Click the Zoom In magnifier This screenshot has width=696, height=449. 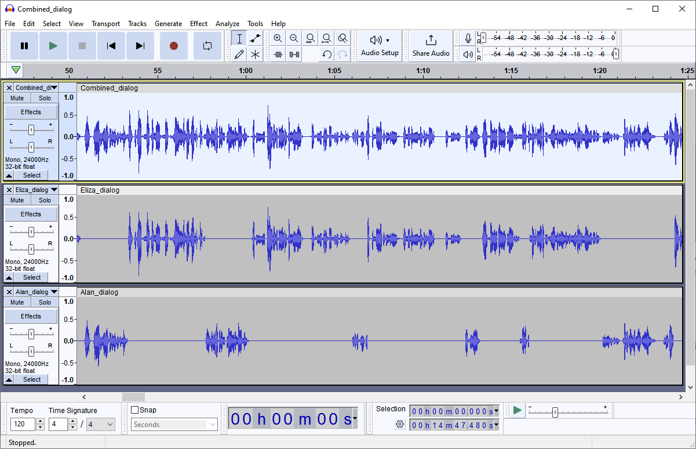click(x=278, y=39)
